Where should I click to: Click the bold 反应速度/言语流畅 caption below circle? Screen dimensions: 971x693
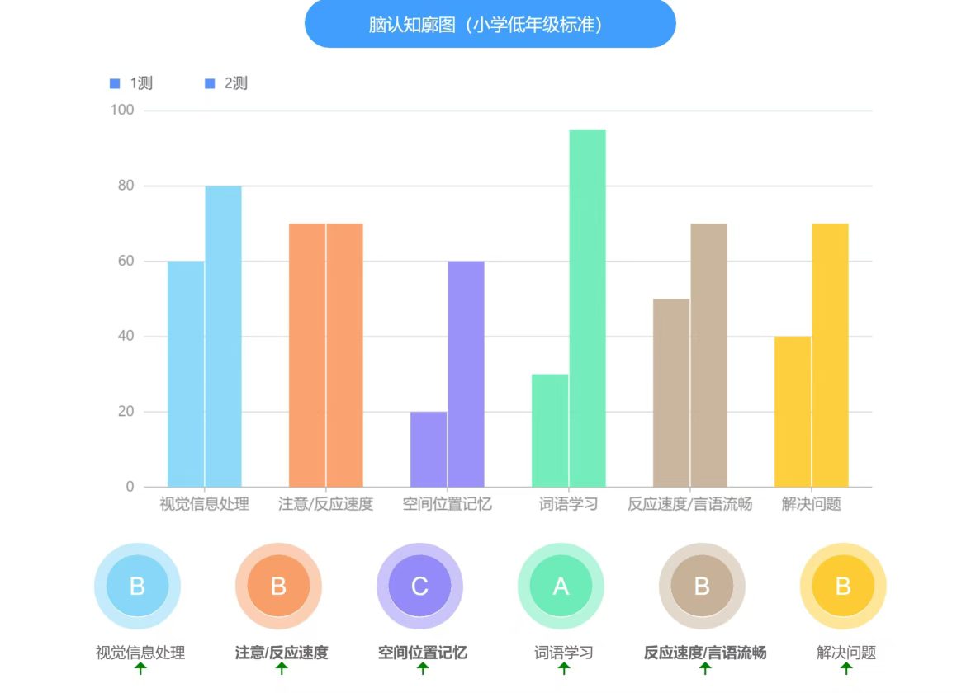pos(705,653)
